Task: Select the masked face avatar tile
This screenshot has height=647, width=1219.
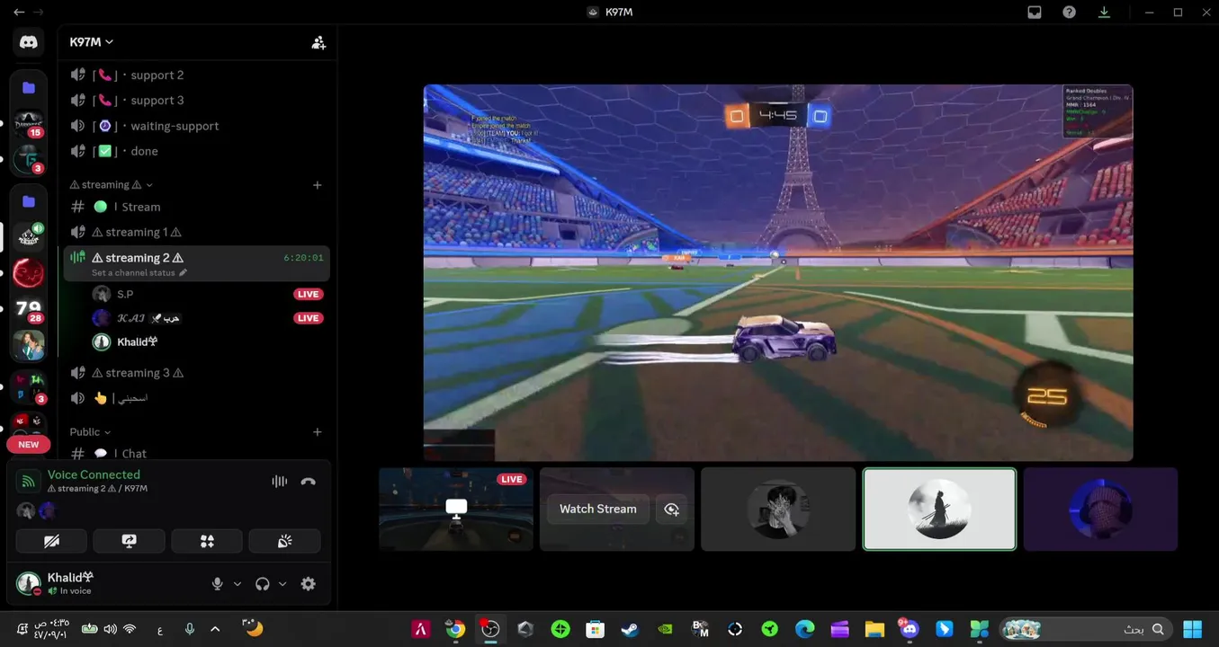Action: [x=778, y=509]
